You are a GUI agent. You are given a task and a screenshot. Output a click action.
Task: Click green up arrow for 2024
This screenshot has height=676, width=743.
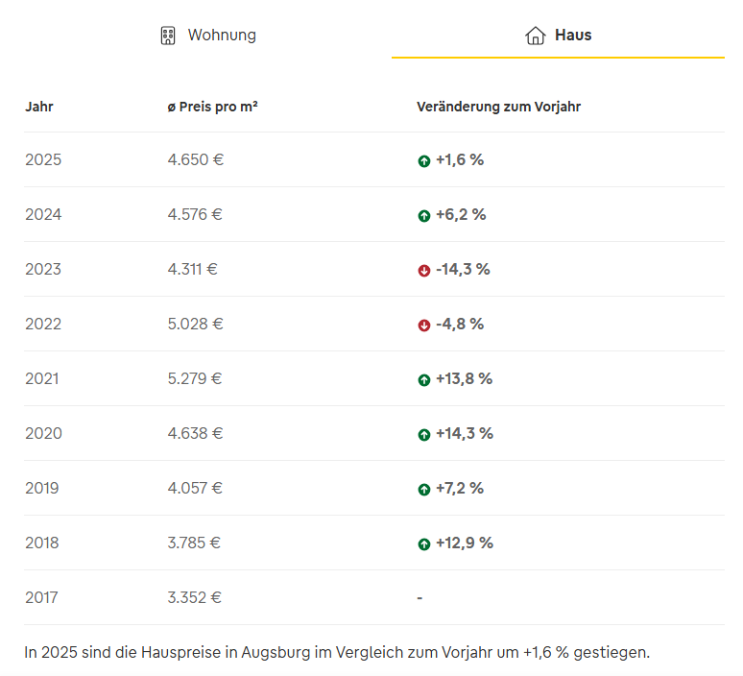click(423, 216)
